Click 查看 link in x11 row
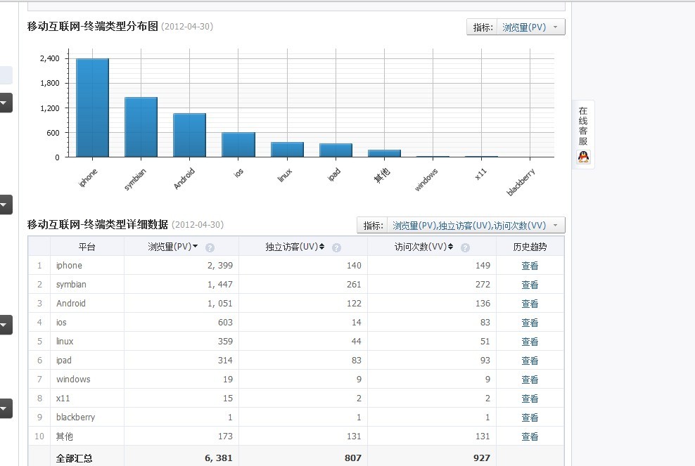The height and width of the screenshot is (466, 695). (x=530, y=399)
